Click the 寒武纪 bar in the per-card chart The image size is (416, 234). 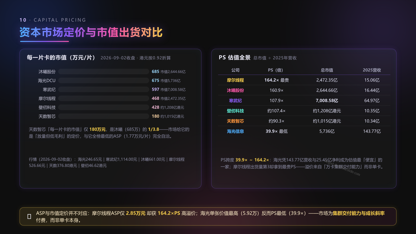click(x=103, y=89)
